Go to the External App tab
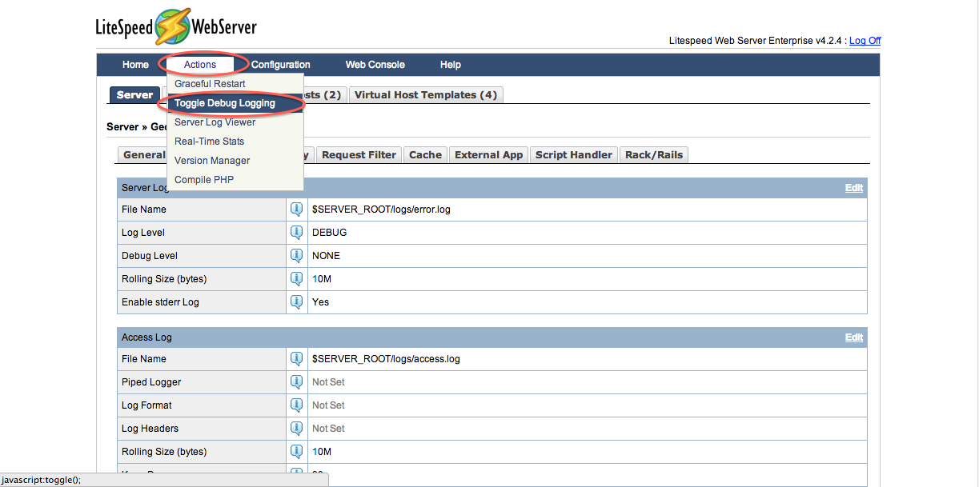Screen dimensions: 979x487 [489, 155]
